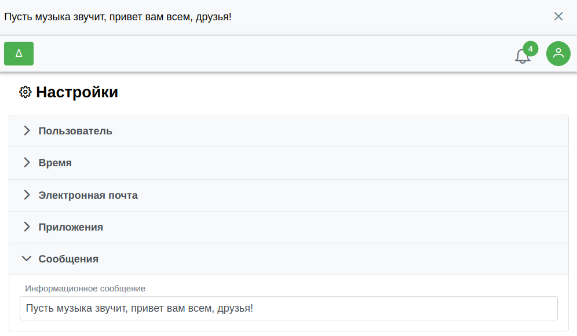Click the Настройки page heading

click(77, 92)
